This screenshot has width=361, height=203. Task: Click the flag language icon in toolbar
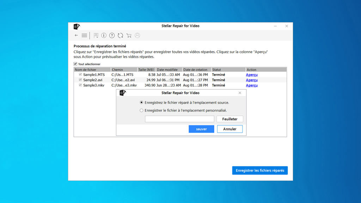click(x=96, y=36)
